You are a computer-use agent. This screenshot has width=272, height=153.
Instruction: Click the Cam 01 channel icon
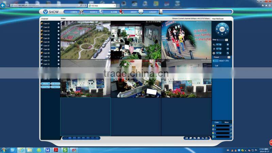(x=41, y=23)
